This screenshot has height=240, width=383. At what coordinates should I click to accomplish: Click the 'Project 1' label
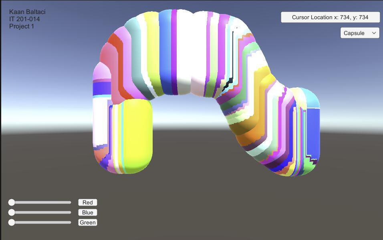pos(22,26)
